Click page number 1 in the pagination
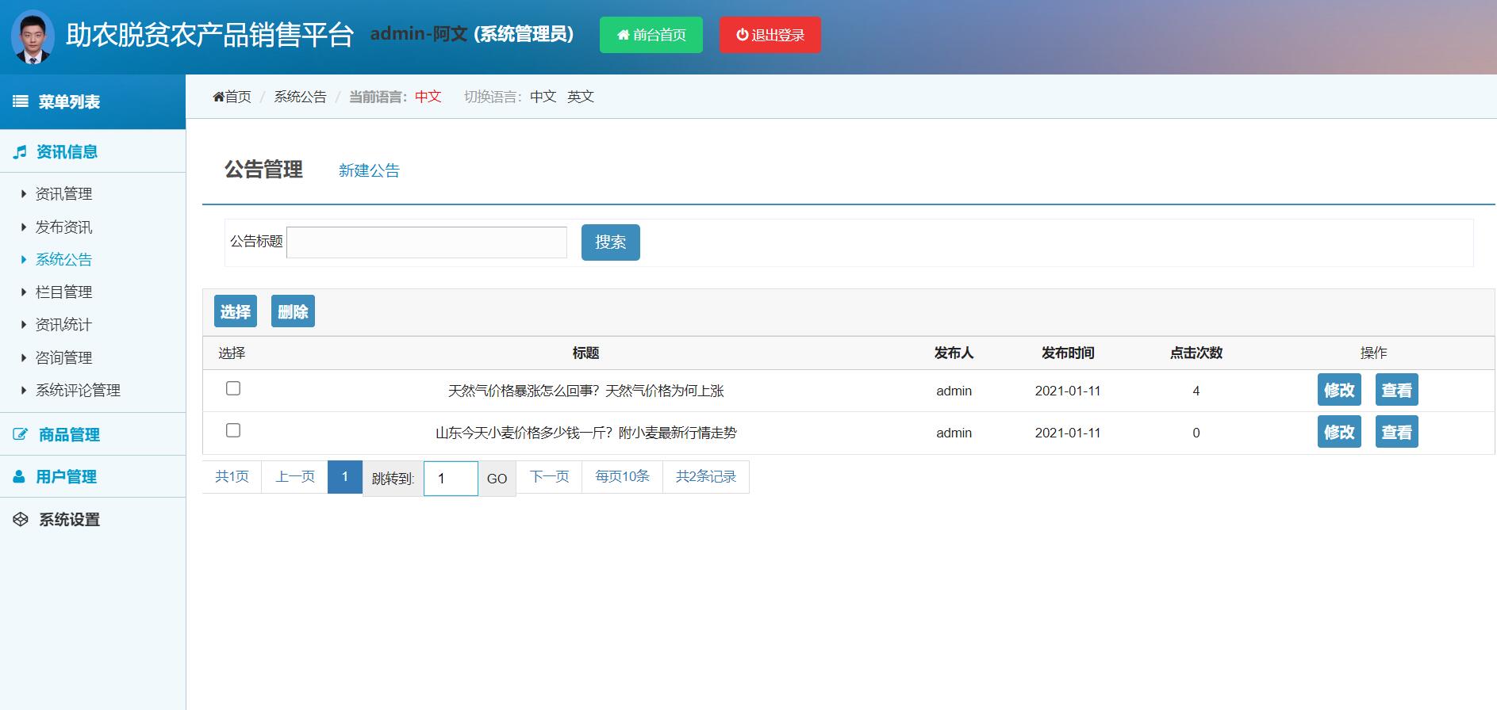Screen dimensions: 1497x710 [x=345, y=476]
